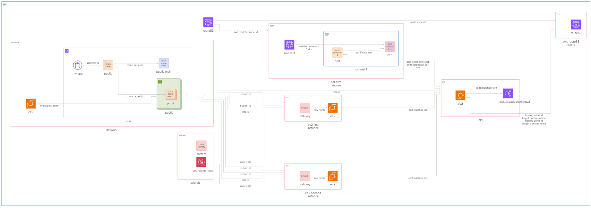Click the standalone route53 icon at the top
Image resolution: width=591 pixels, height=208 pixels.
(208, 22)
